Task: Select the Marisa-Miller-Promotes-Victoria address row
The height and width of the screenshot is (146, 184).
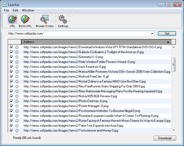Action: pyautogui.click(x=97, y=72)
